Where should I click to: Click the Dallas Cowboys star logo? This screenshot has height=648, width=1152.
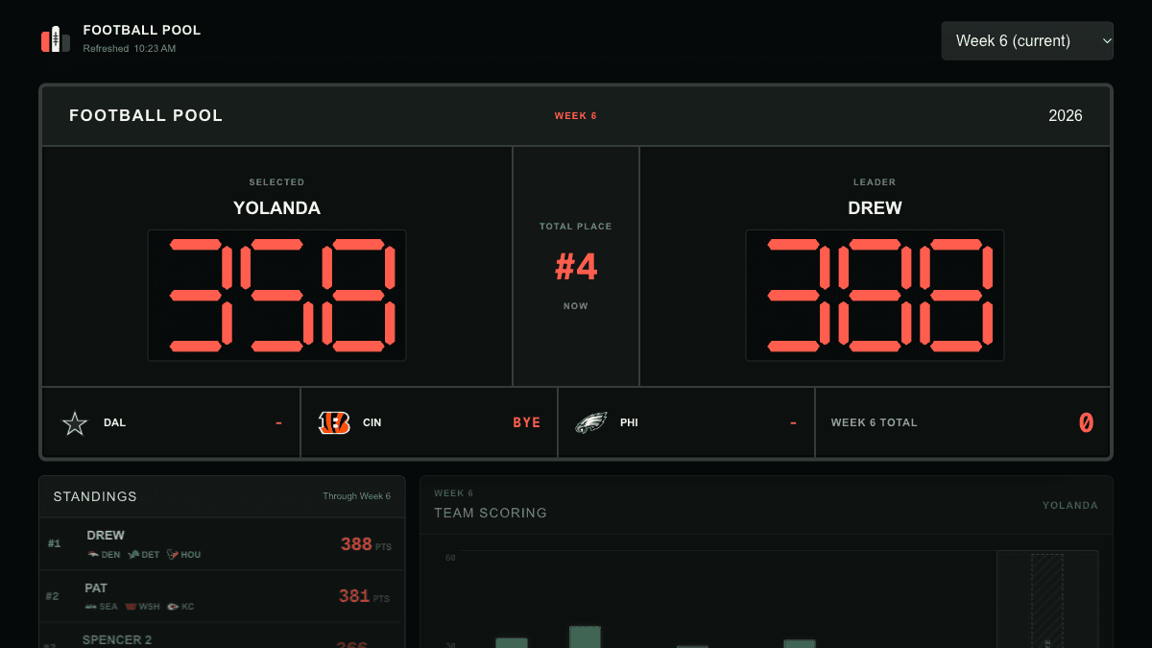click(x=75, y=423)
